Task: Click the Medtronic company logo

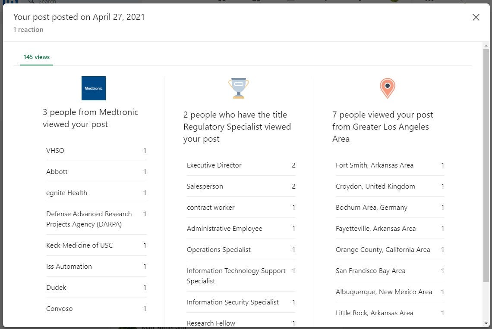Action: (94, 88)
